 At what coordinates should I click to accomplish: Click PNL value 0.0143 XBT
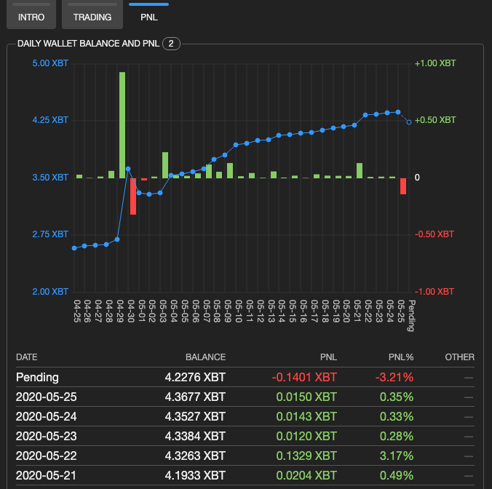coord(306,416)
